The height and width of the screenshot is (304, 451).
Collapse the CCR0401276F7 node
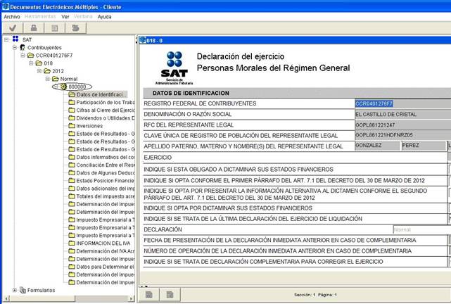pos(23,55)
